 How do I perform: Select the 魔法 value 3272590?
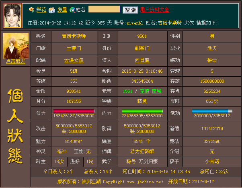(x=212, y=141)
